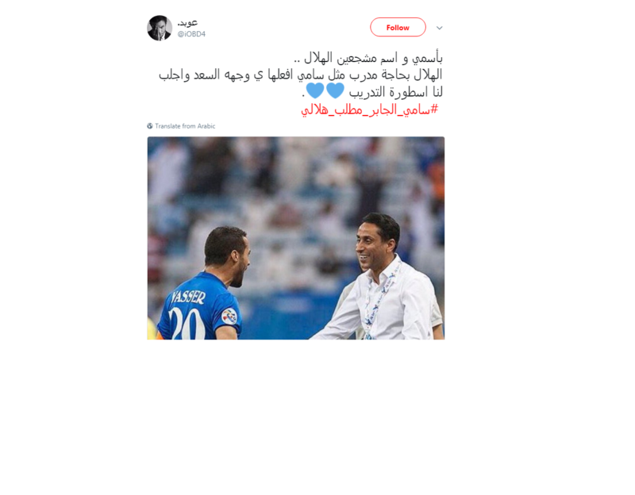Click the number 20 on the jersey
The image size is (635, 495).
pos(187,324)
